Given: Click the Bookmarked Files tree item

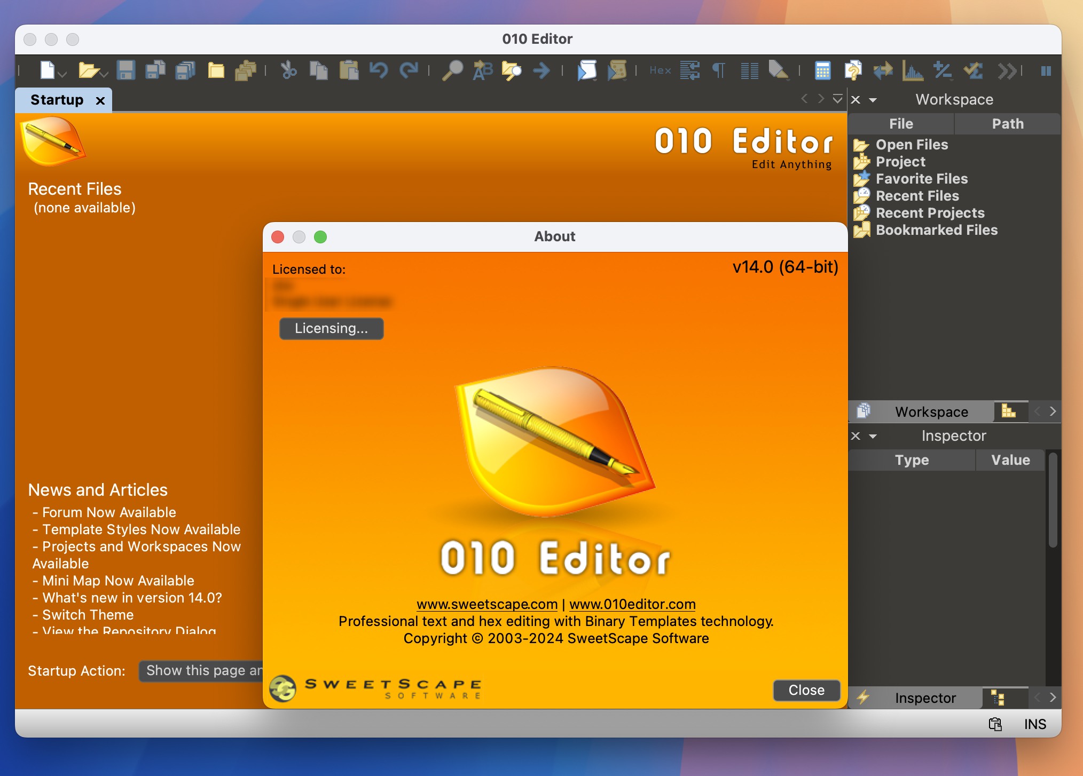Looking at the screenshot, I should coord(935,229).
